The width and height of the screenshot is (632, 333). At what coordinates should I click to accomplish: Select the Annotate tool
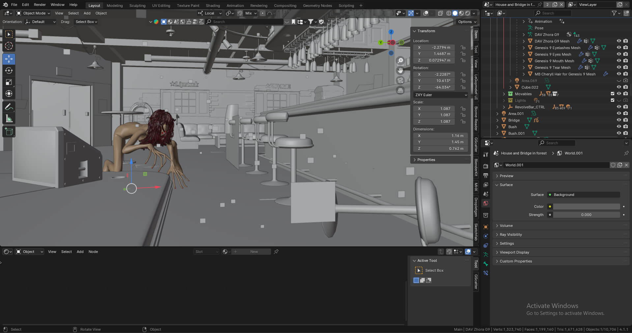click(x=9, y=107)
